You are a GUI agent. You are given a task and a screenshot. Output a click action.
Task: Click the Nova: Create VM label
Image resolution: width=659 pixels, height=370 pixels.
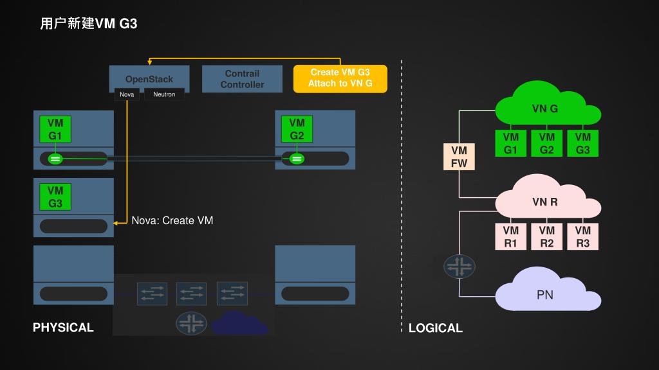pyautogui.click(x=172, y=221)
